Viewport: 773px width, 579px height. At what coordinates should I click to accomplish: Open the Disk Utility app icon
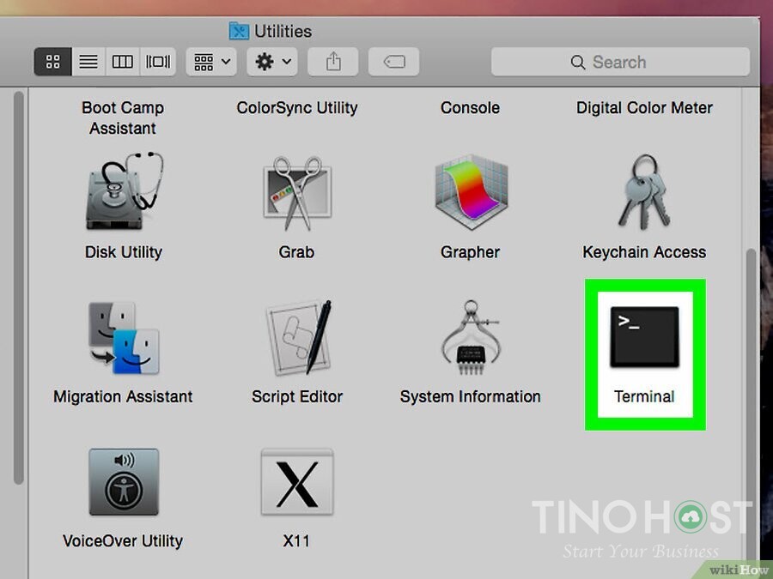pyautogui.click(x=125, y=191)
